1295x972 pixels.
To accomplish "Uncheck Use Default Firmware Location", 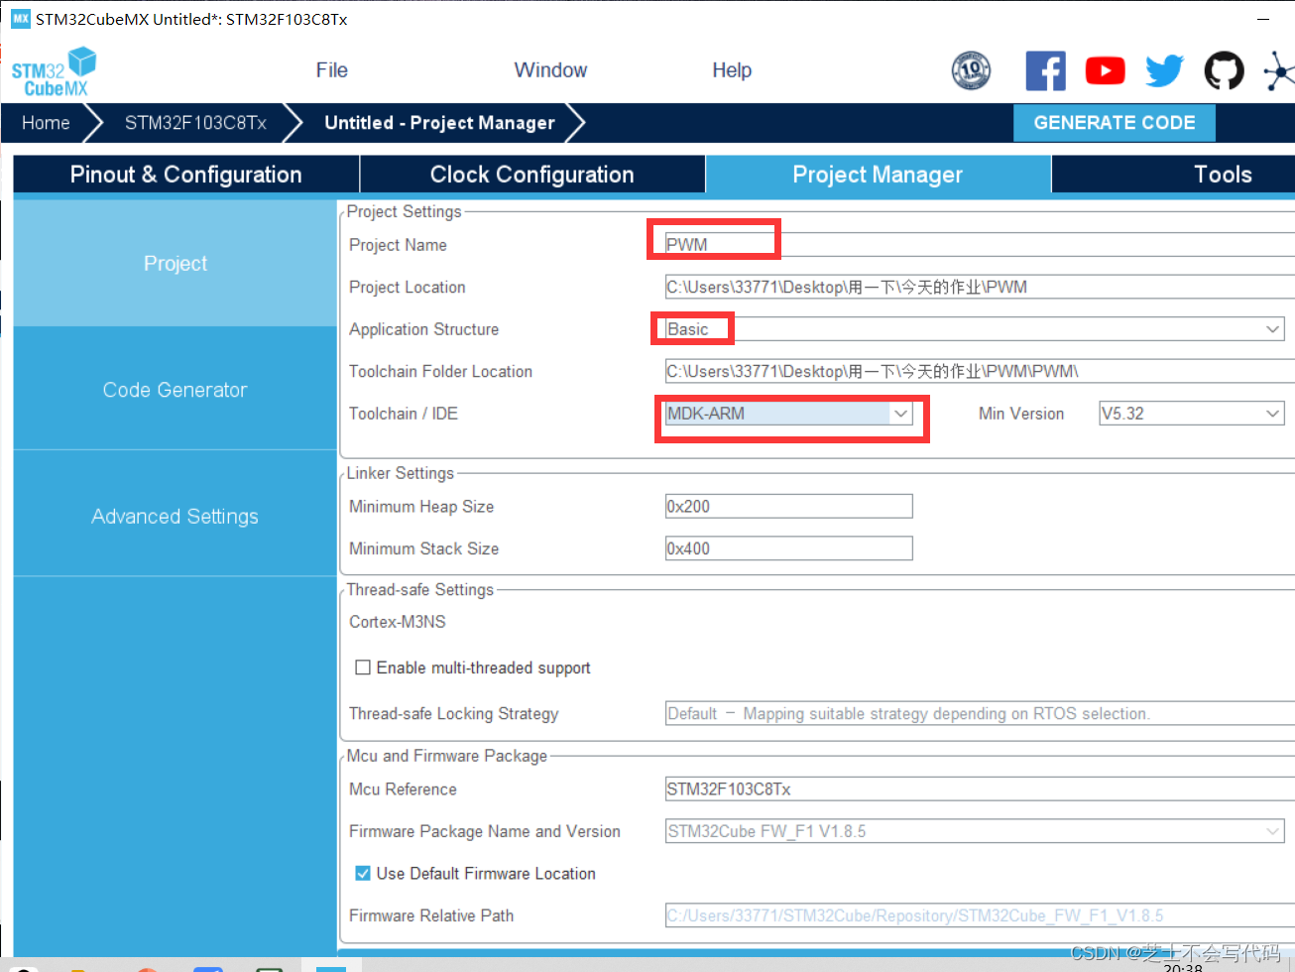I will point(363,873).
